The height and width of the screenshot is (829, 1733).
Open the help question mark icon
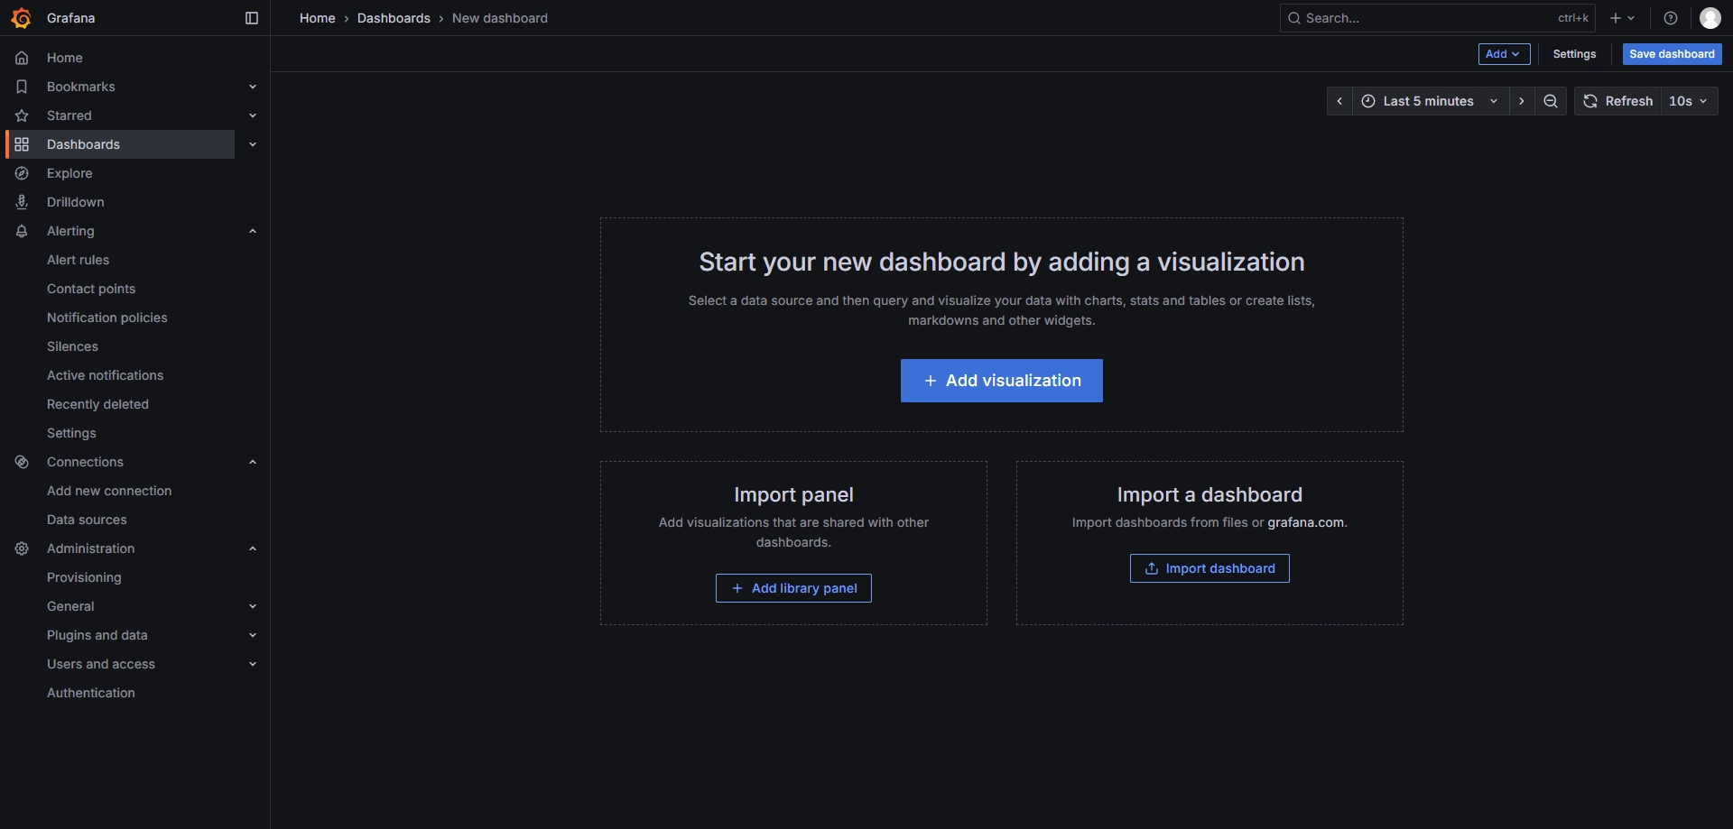click(x=1671, y=18)
